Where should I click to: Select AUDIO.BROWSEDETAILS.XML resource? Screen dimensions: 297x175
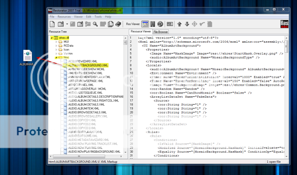coord(87,113)
